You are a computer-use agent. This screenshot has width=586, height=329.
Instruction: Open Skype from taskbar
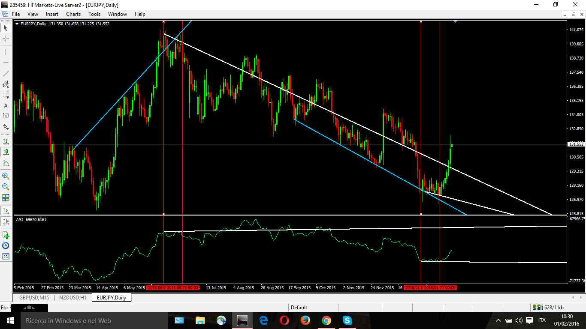(347, 320)
